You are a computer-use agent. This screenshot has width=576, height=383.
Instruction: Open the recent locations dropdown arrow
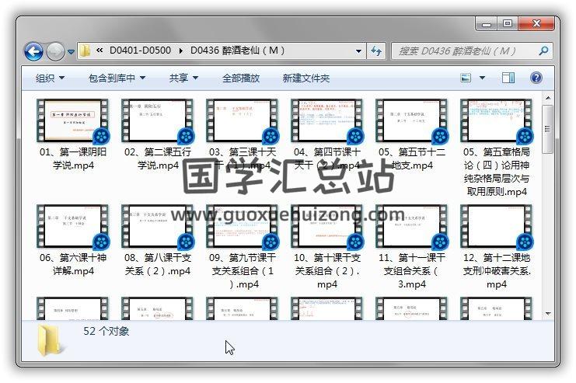(x=71, y=52)
